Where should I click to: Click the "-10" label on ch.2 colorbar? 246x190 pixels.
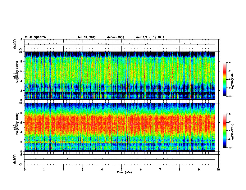pos(229,148)
